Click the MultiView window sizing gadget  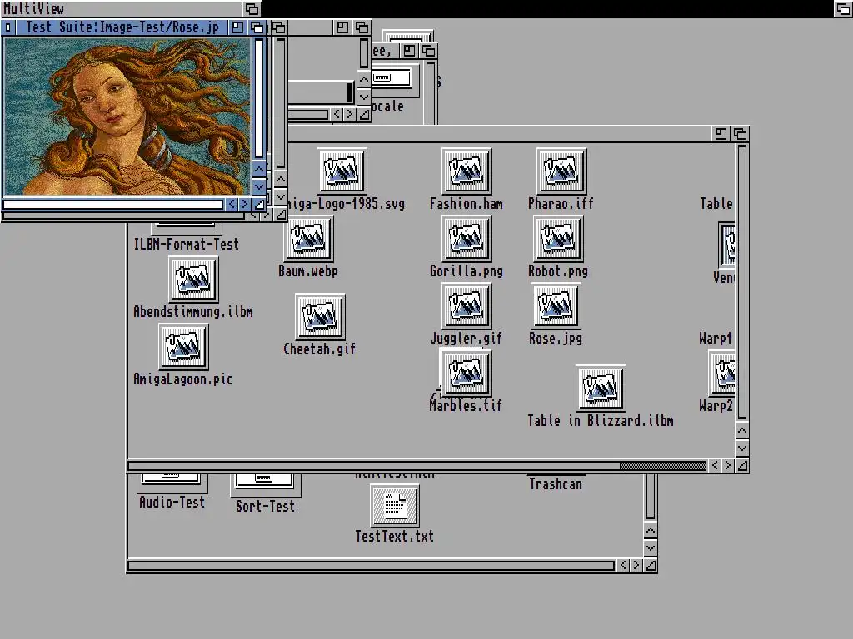pyautogui.click(x=260, y=205)
